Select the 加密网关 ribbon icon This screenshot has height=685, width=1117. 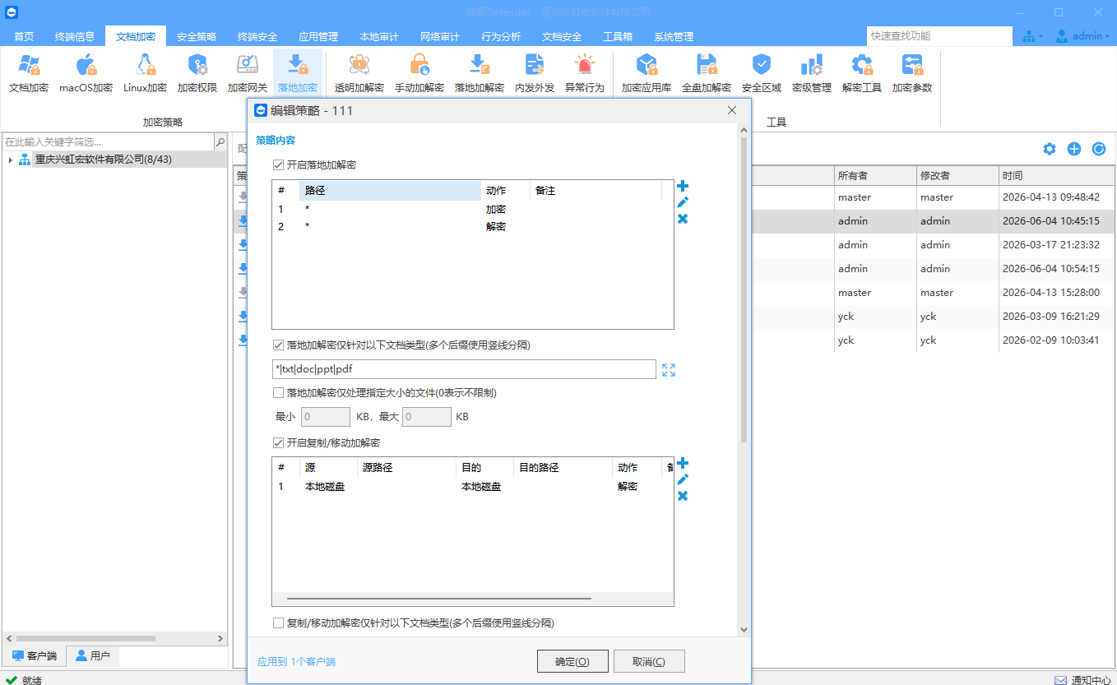click(248, 73)
